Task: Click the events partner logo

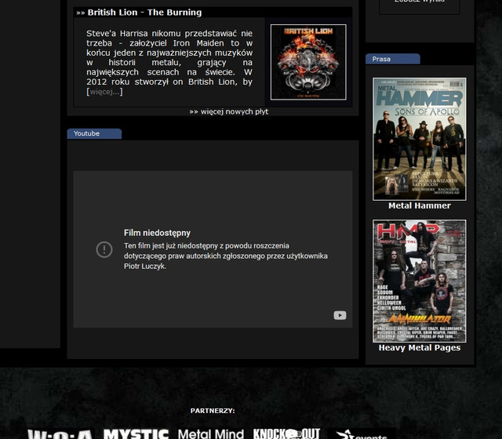Action: pyautogui.click(x=362, y=434)
